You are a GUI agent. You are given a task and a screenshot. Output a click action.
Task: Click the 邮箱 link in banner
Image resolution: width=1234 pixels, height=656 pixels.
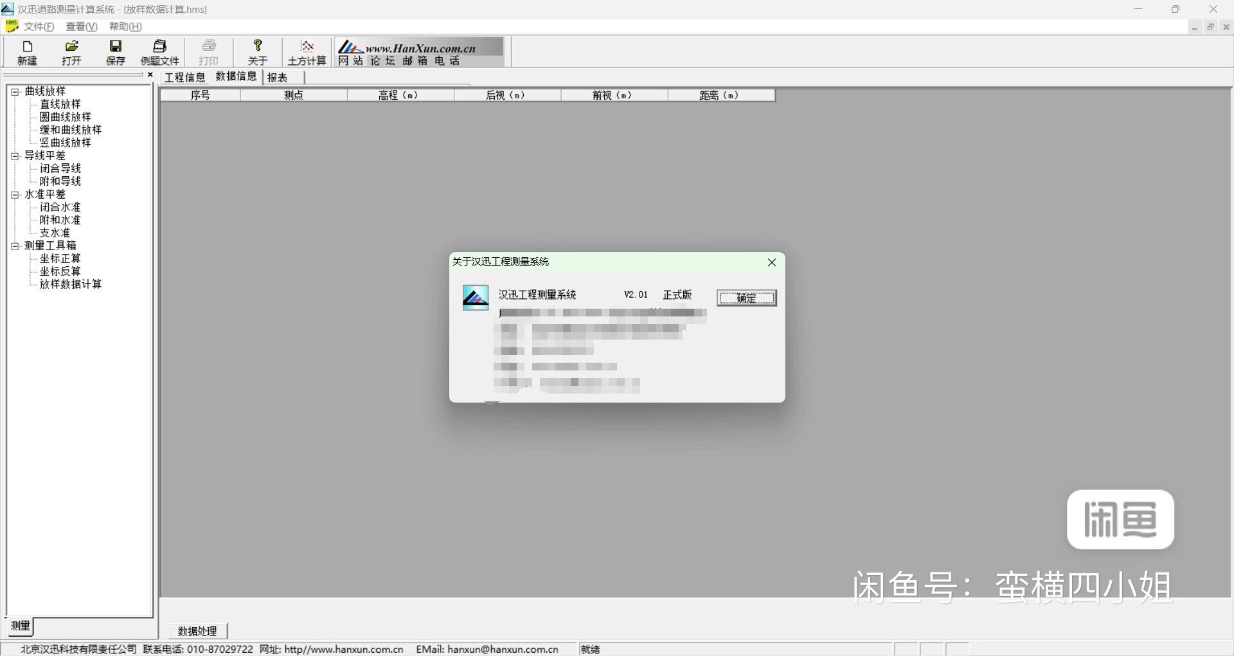tap(415, 60)
